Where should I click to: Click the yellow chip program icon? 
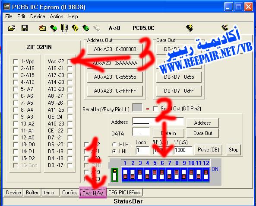(75, 28)
